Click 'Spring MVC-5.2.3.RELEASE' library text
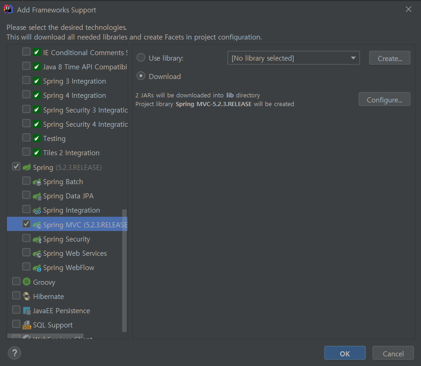The width and height of the screenshot is (421, 366). pos(213,104)
